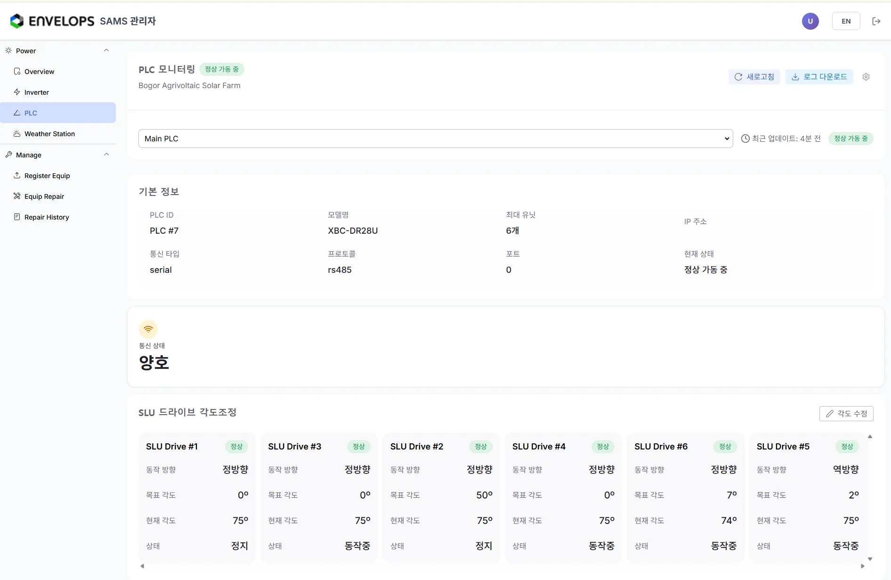Click the Register Equip upload icon

[17, 176]
